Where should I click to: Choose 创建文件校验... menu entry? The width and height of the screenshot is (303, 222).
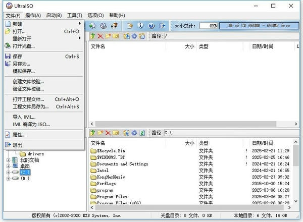point(44,82)
